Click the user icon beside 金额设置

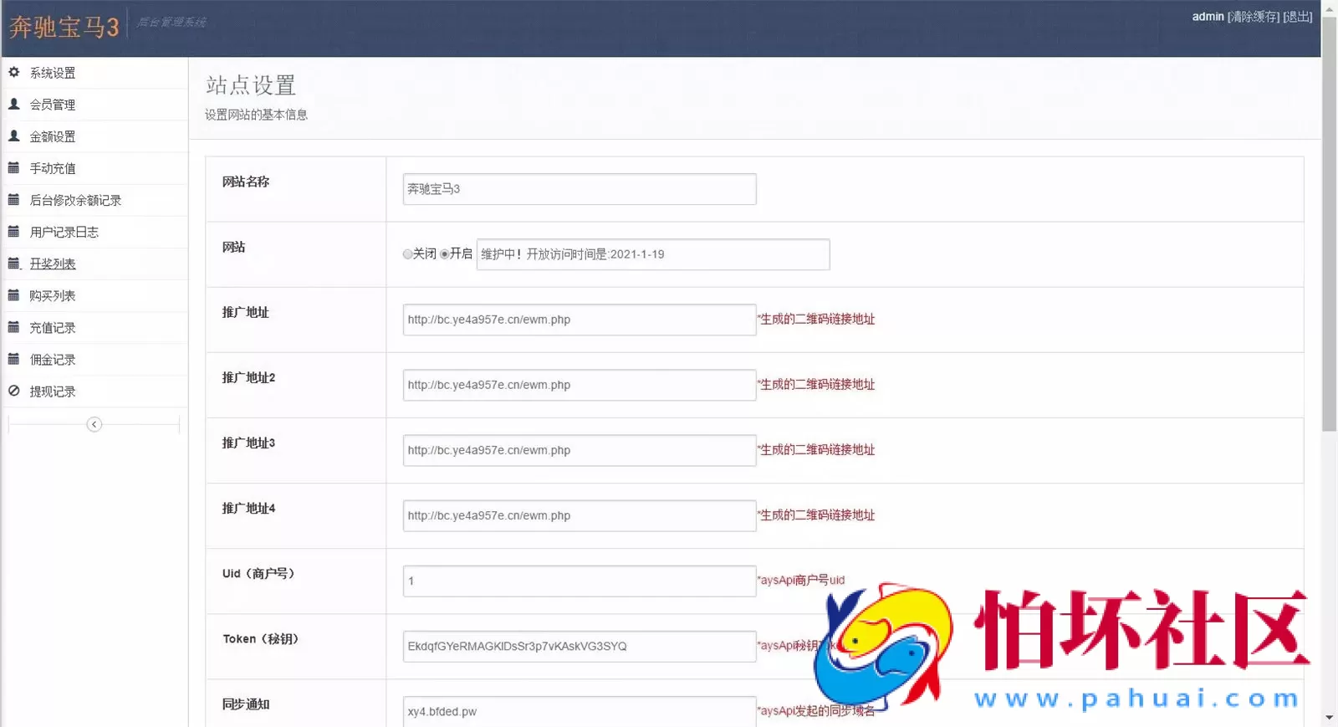click(14, 136)
